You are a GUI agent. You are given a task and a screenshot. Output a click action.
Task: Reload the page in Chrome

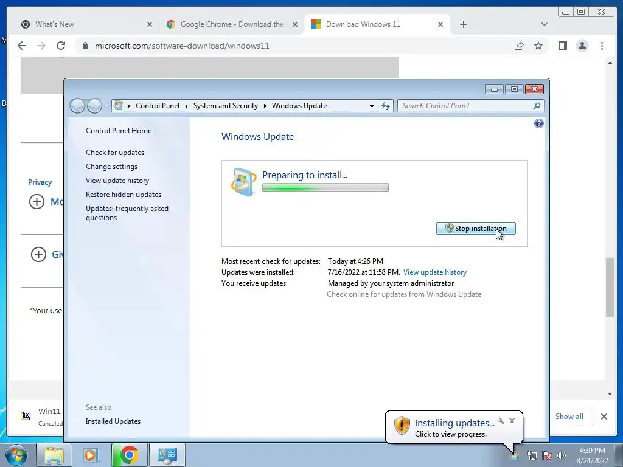point(61,46)
